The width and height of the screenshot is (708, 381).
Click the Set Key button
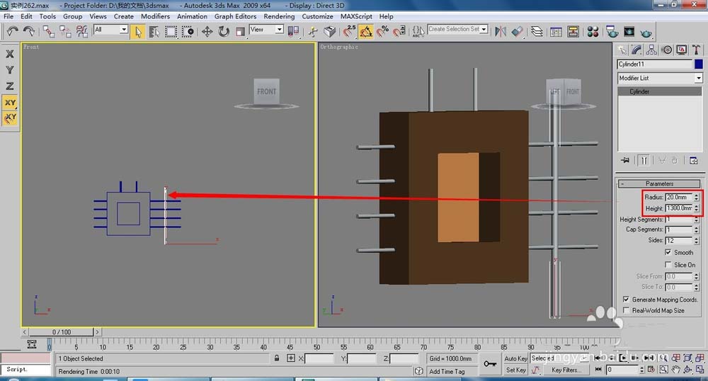pyautogui.click(x=515, y=370)
